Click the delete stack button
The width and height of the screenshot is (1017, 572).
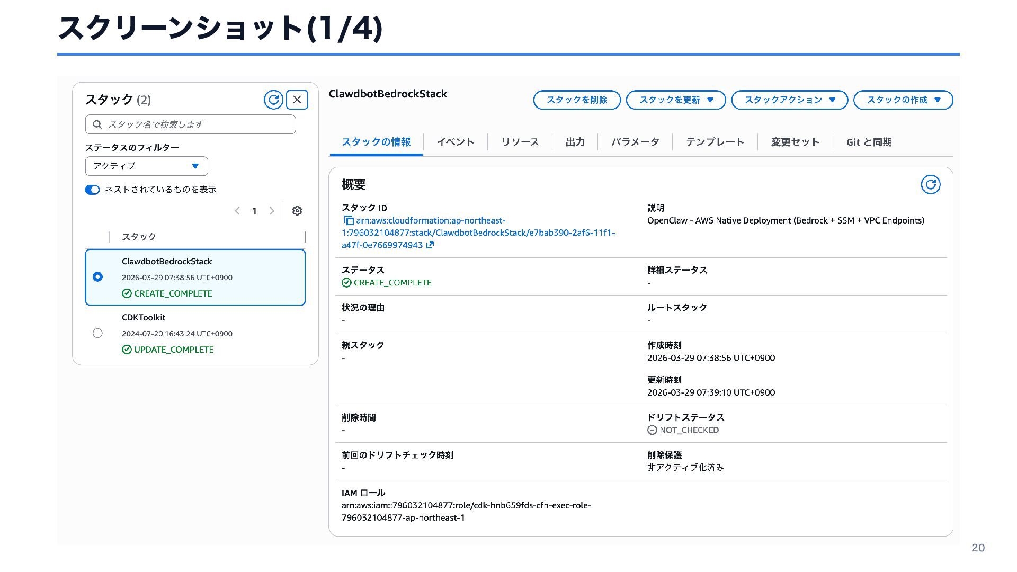(576, 100)
